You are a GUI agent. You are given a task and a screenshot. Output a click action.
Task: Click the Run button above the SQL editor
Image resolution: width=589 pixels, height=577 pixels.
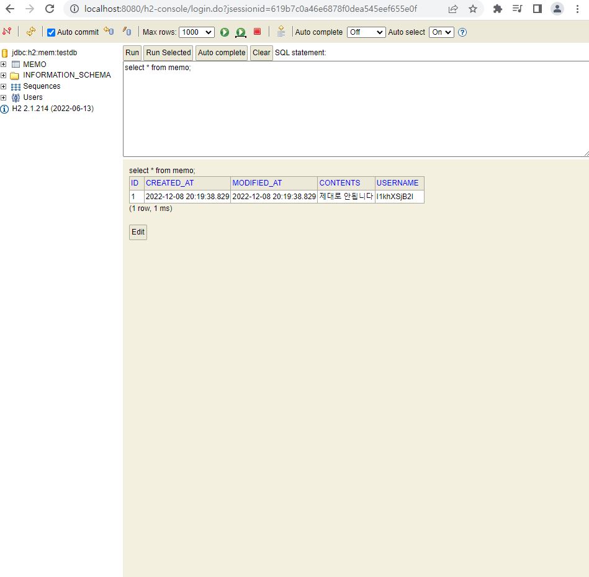tap(132, 53)
